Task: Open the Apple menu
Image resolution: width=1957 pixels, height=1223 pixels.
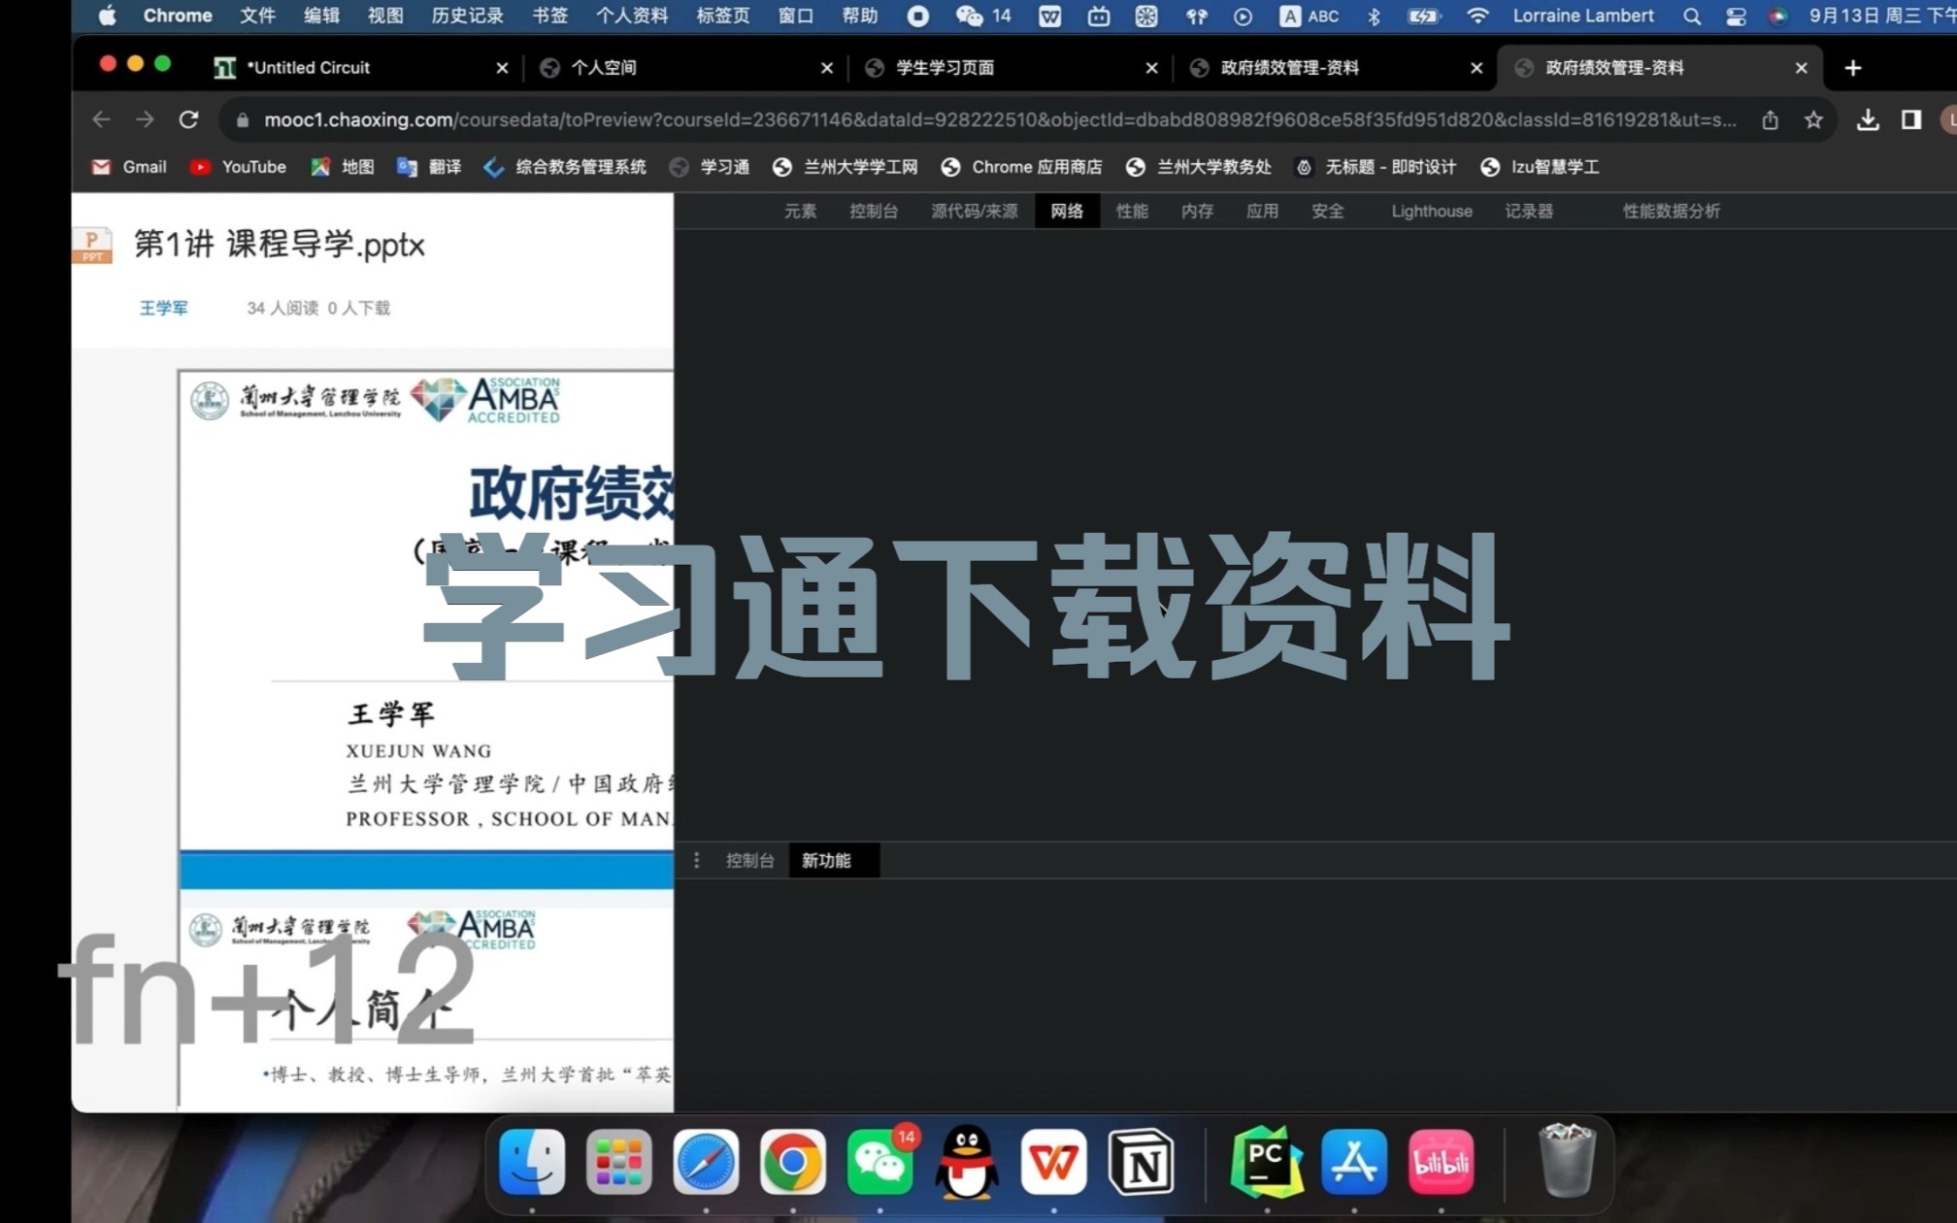Action: coord(107,16)
